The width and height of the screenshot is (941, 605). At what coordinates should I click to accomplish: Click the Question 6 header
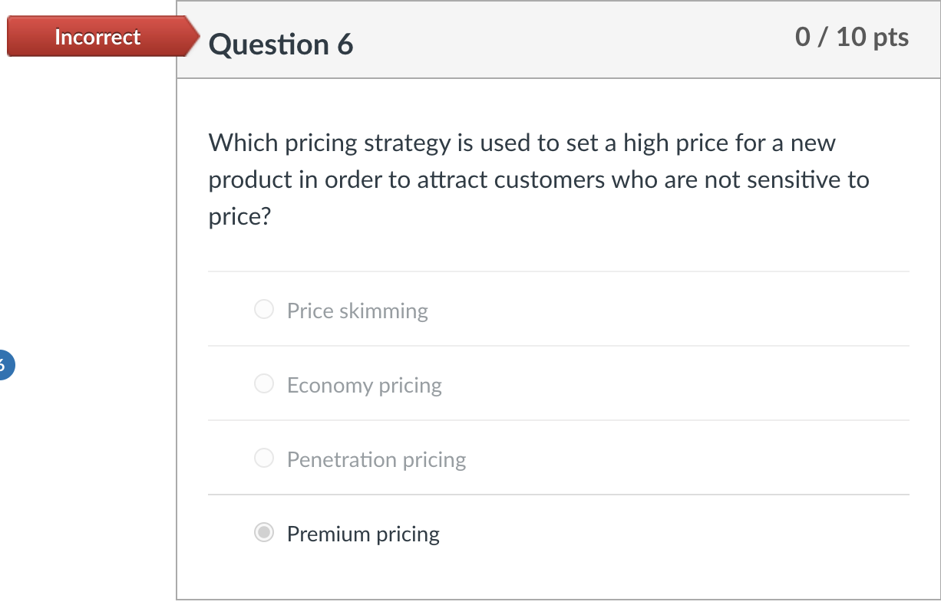click(x=280, y=44)
